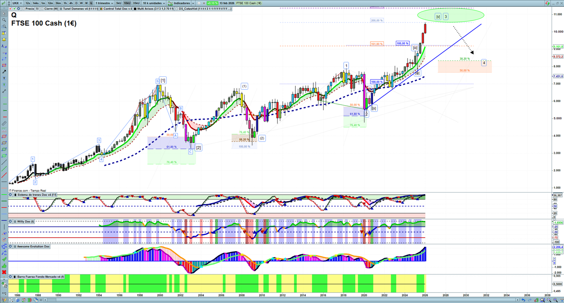Close the Willy Doc indicator panel
The width and height of the screenshot is (564, 303).
(x=11, y=221)
